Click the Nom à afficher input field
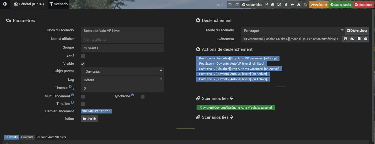 [122, 39]
